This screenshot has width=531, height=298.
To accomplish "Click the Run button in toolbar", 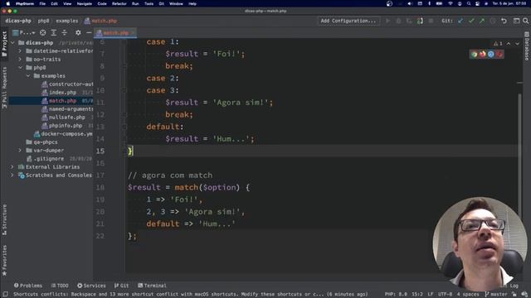I will point(388,21).
